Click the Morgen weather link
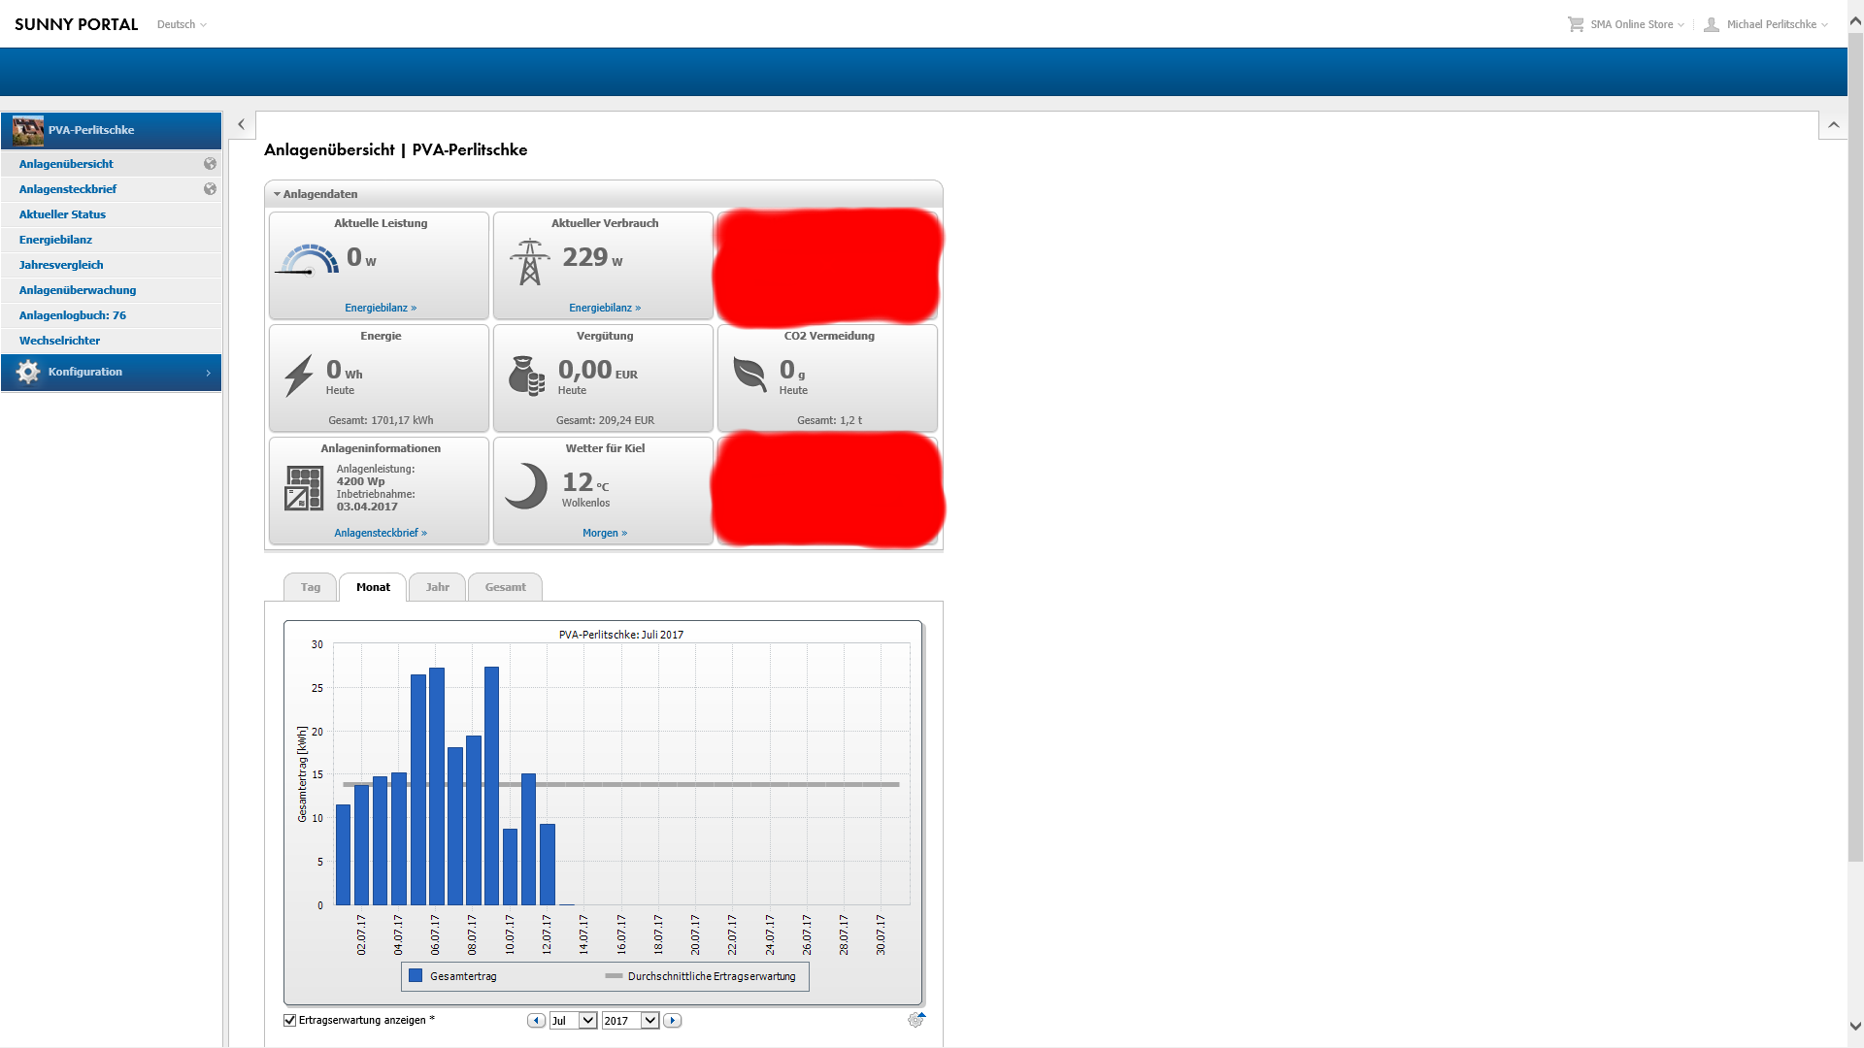 click(x=604, y=533)
